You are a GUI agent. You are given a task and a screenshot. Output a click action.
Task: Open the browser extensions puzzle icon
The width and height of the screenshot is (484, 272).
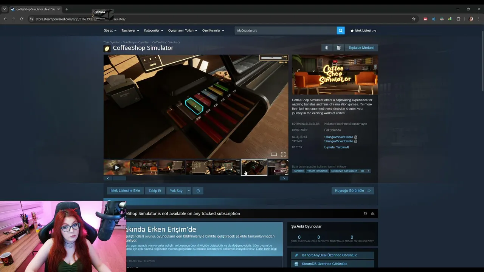coord(458,19)
